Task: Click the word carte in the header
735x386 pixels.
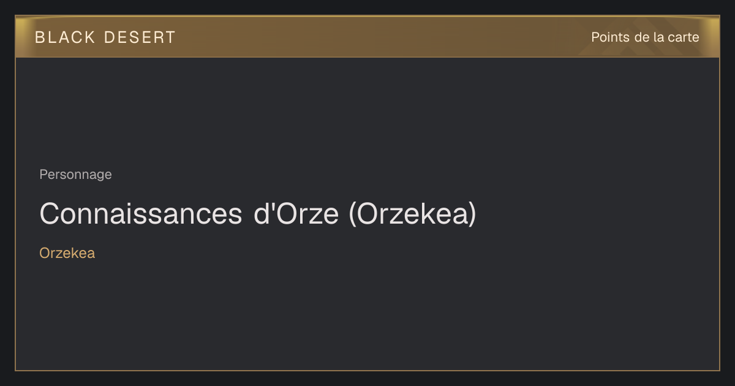Action: 684,37
